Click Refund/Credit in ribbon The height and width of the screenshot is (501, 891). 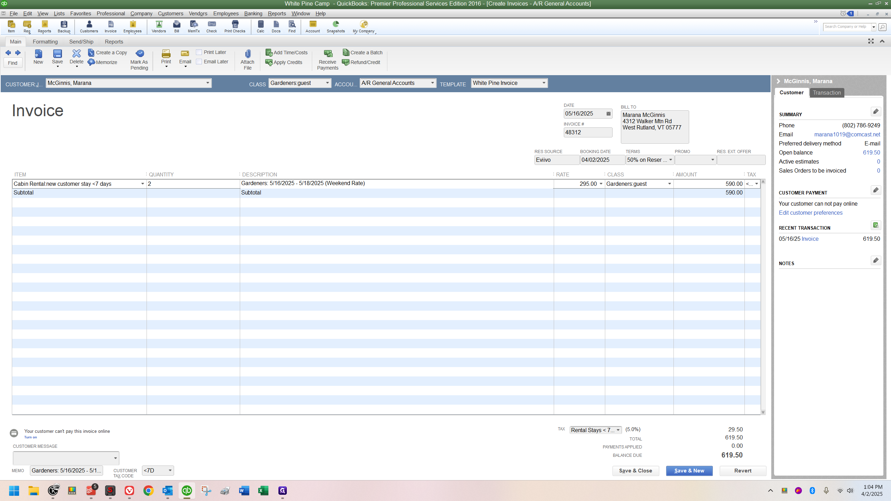coord(361,62)
